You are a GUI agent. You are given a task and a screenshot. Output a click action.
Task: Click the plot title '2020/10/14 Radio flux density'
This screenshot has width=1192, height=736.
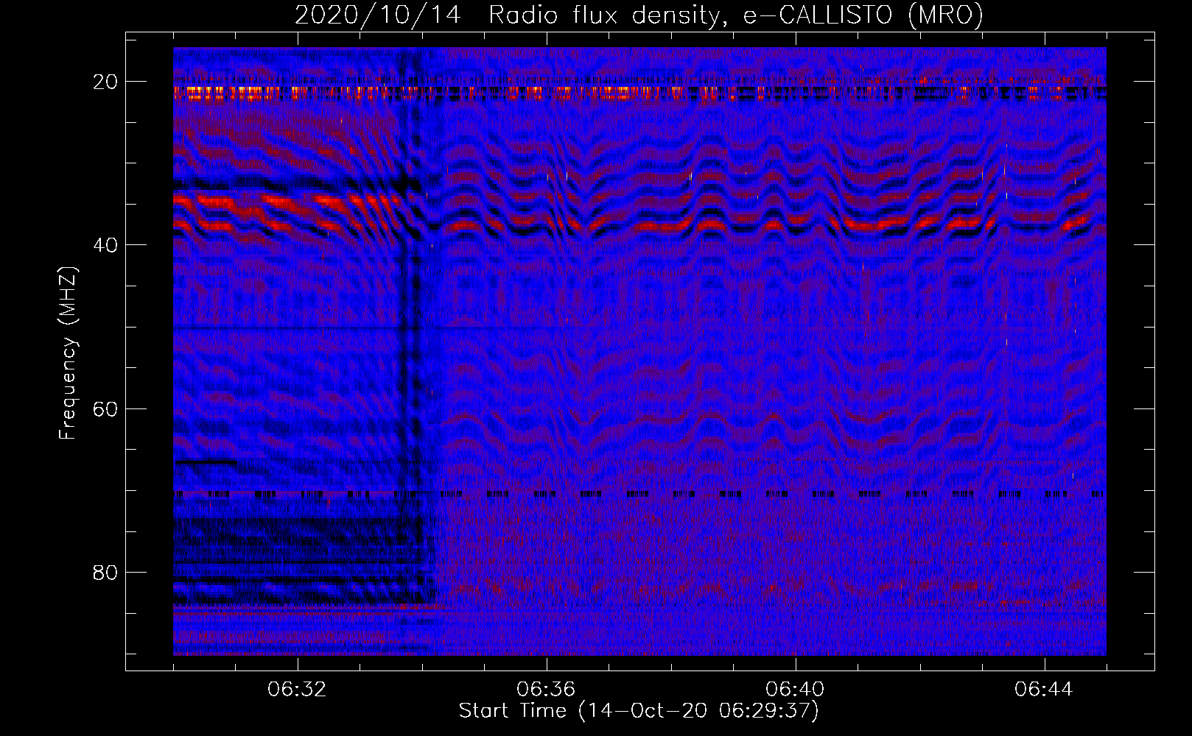point(508,15)
